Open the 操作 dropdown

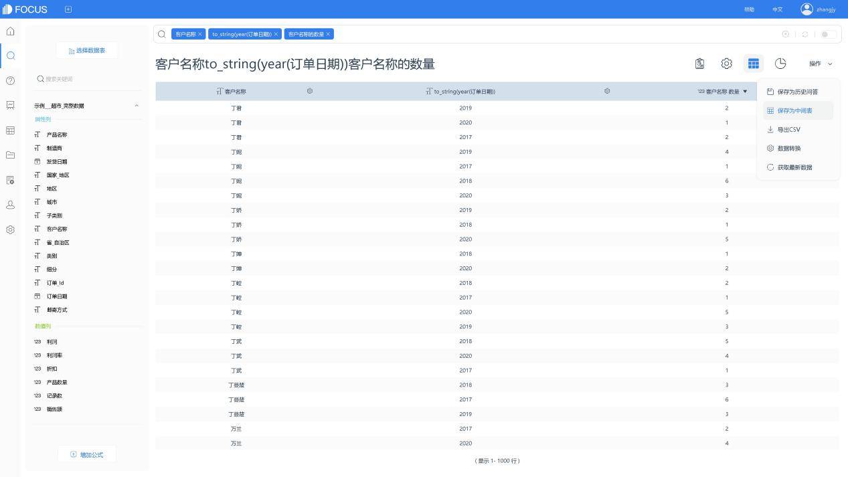pos(821,64)
